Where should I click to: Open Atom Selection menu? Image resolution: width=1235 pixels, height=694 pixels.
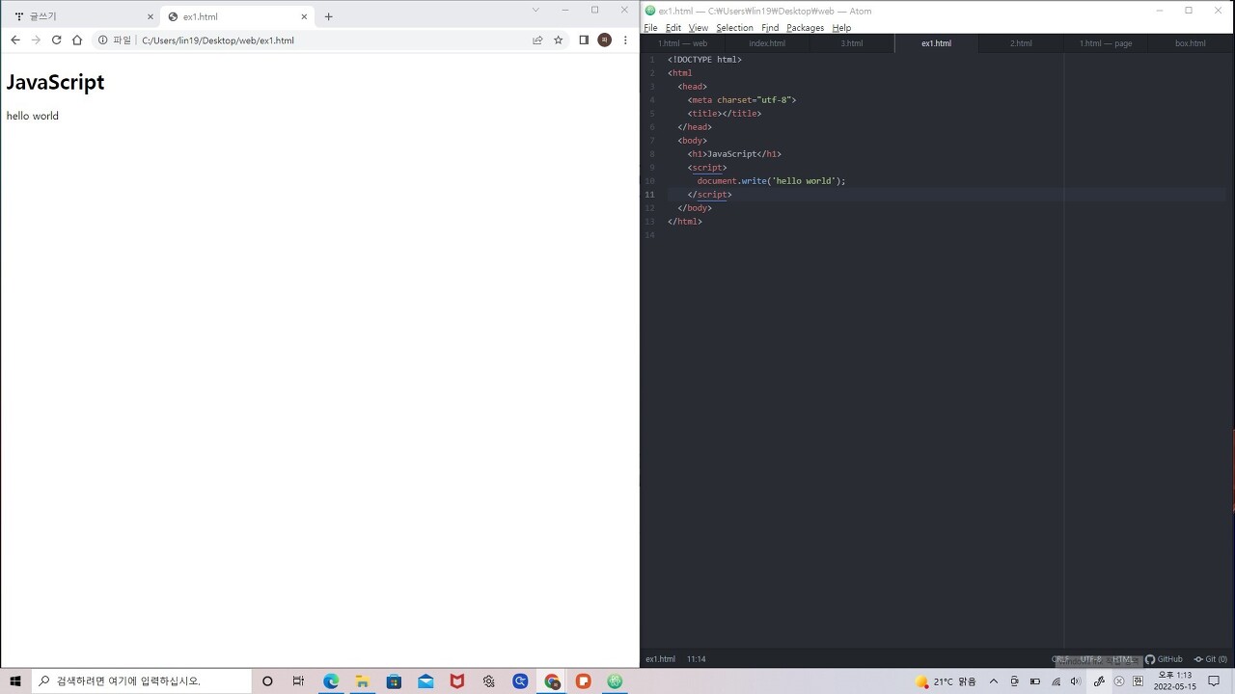[734, 28]
